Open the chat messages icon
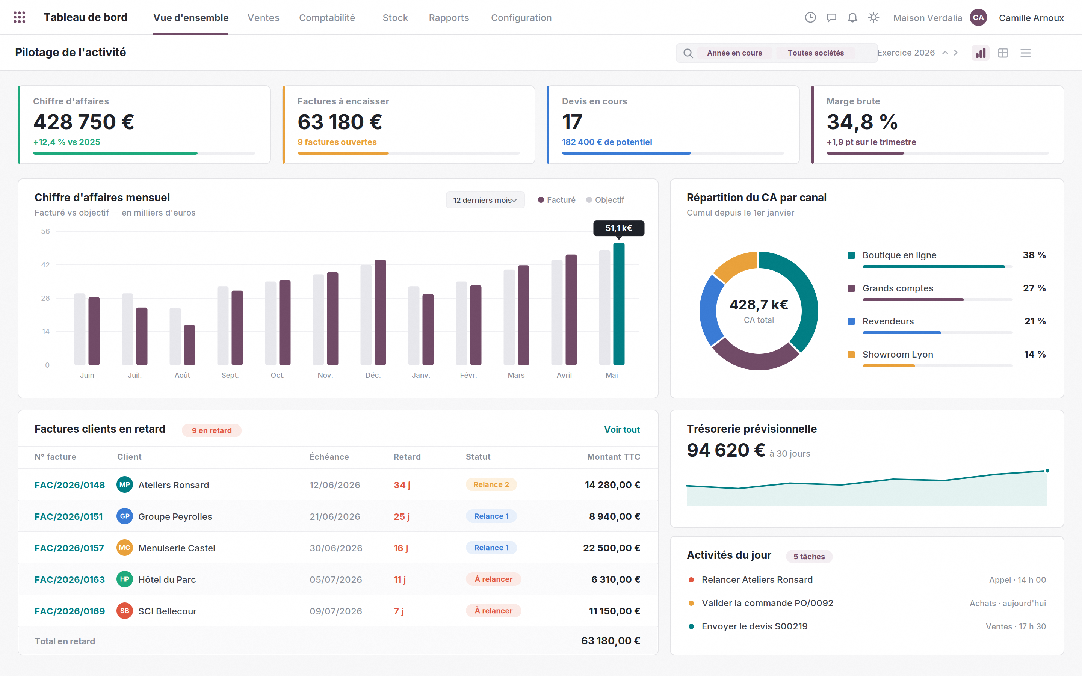This screenshot has height=676, width=1082. pyautogui.click(x=831, y=17)
